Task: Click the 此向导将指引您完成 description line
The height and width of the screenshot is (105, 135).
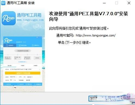Action: coord(79,28)
